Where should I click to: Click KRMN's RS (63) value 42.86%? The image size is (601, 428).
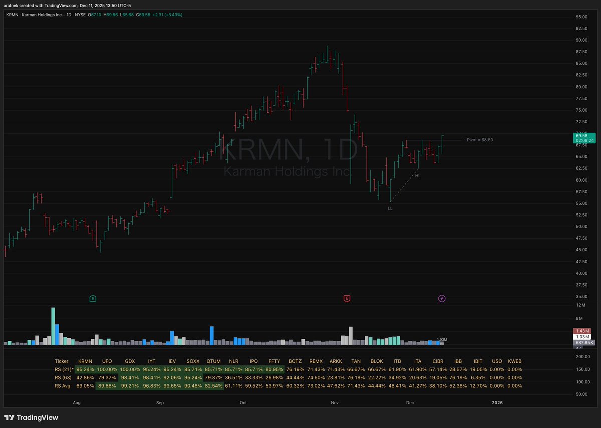86,377
